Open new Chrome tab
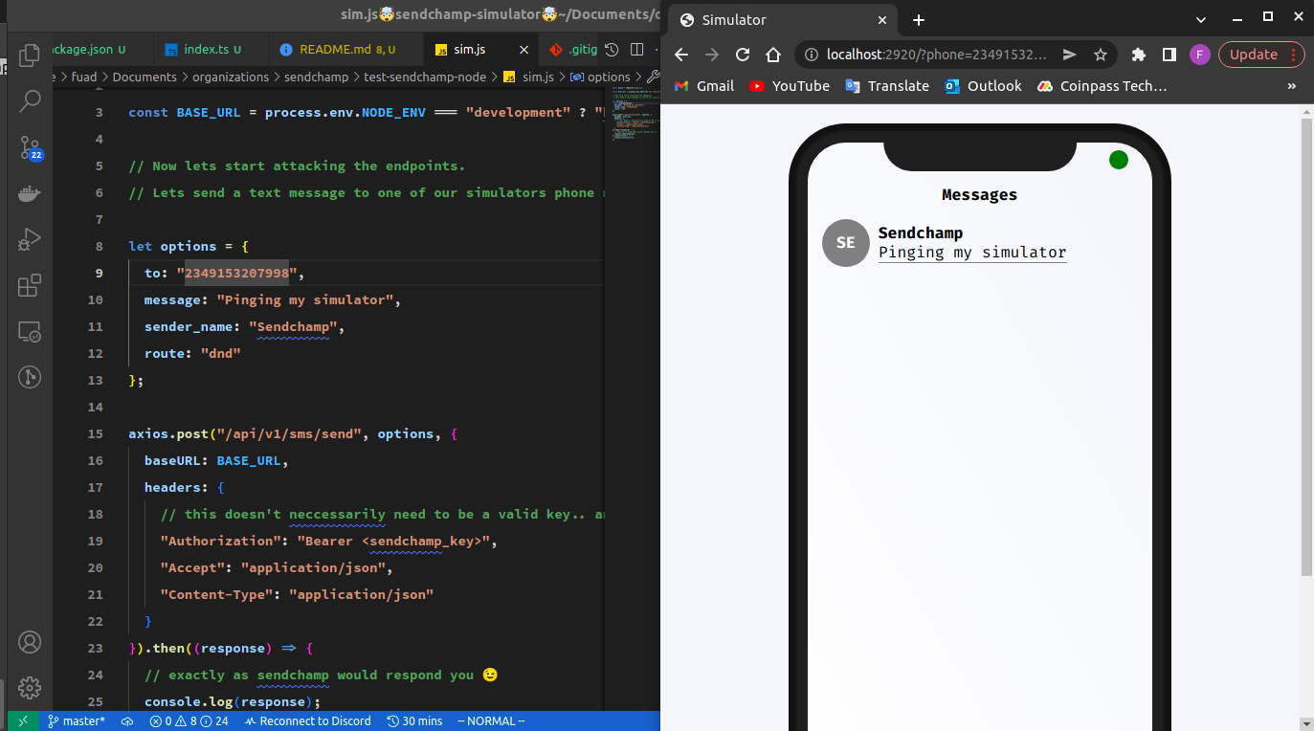 pos(919,20)
